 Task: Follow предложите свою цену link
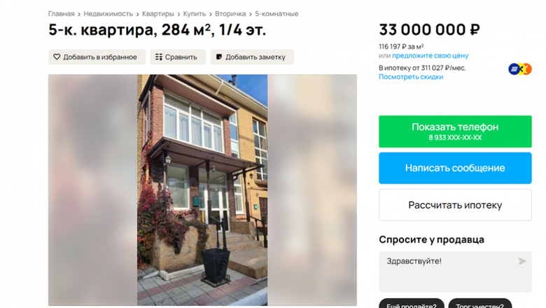pyautogui.click(x=430, y=56)
